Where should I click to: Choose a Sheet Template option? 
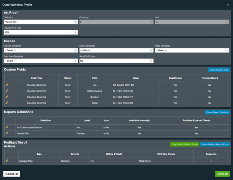[x=116, y=50]
